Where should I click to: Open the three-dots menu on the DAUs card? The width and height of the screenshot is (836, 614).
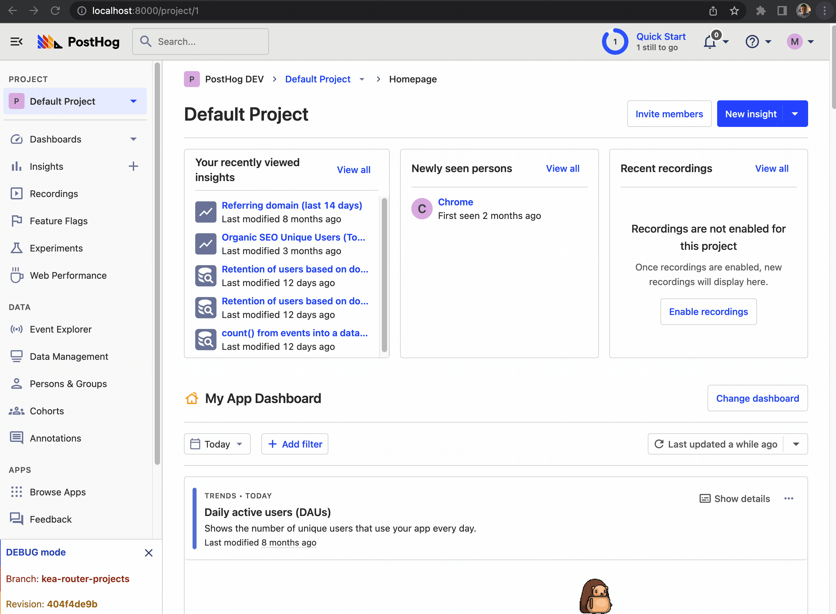(789, 498)
